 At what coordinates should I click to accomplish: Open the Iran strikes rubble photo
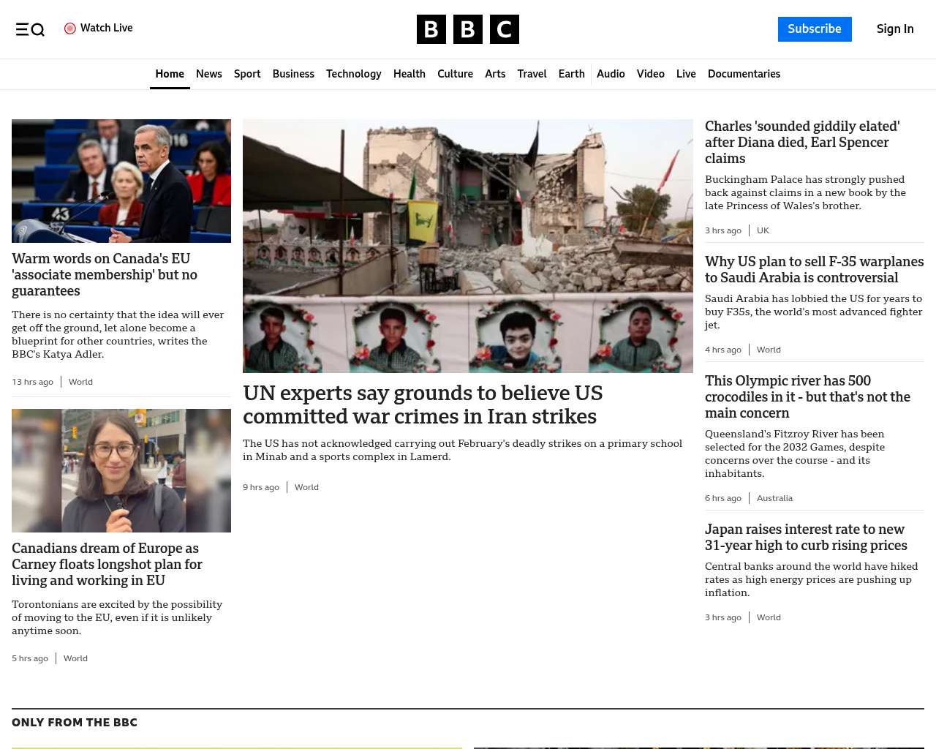(468, 246)
